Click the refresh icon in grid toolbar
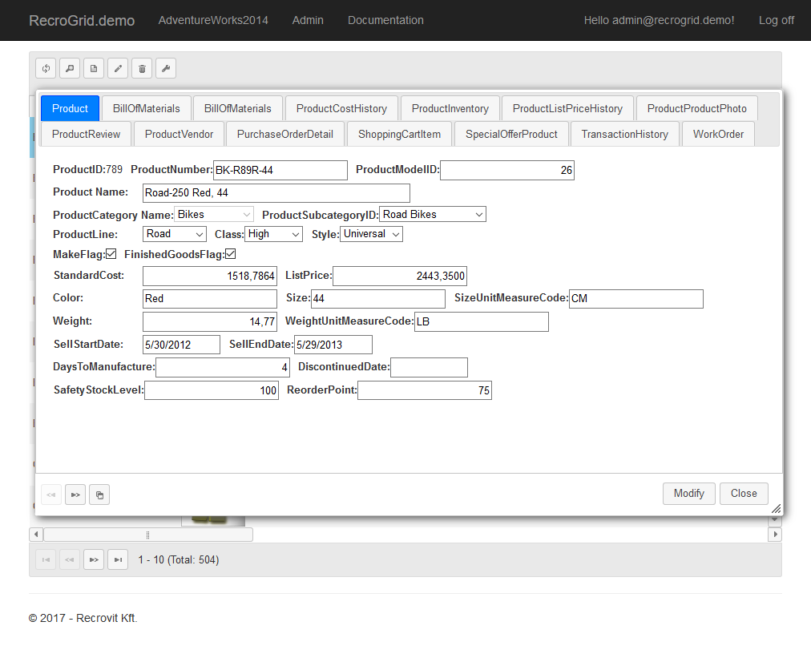This screenshot has width=811, height=650. tap(46, 69)
